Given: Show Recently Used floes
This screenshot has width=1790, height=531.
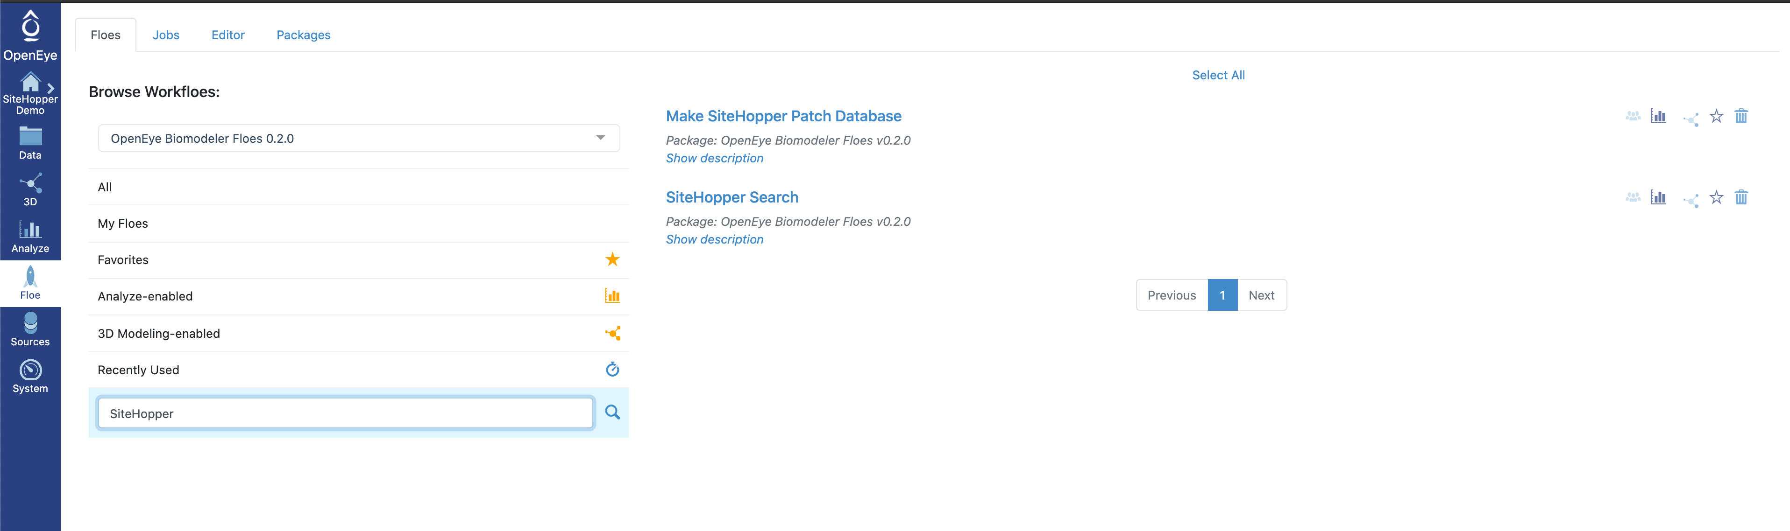Looking at the screenshot, I should [x=359, y=370].
